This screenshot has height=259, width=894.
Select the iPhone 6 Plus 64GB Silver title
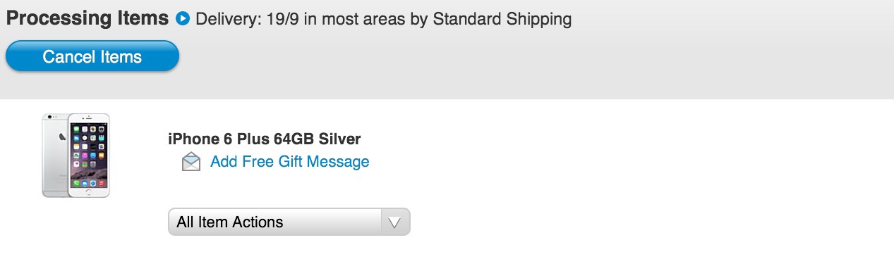pos(265,139)
